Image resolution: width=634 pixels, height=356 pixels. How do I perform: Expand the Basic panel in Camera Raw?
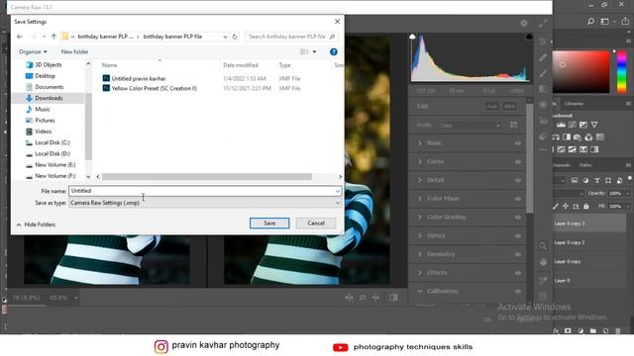(419, 143)
